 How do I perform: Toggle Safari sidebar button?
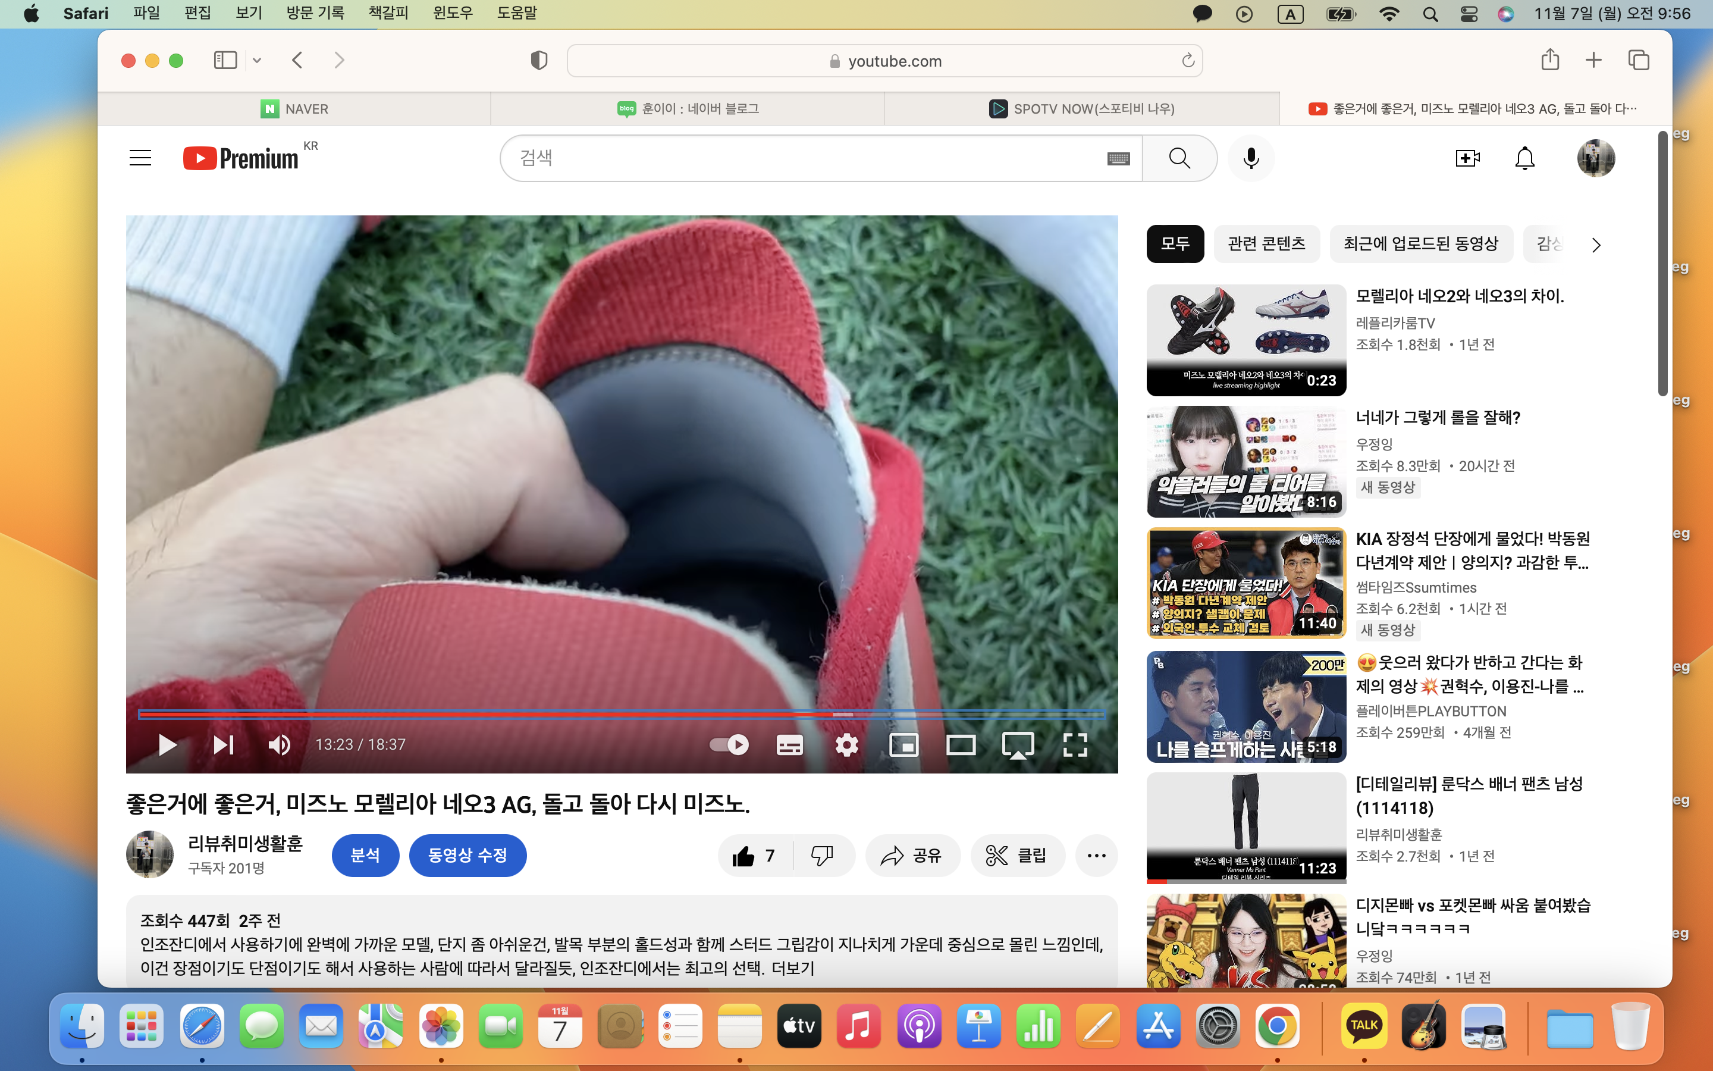(225, 60)
